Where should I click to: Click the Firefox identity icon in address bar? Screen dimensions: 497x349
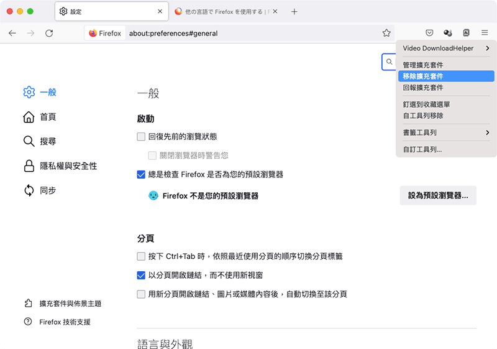click(105, 33)
